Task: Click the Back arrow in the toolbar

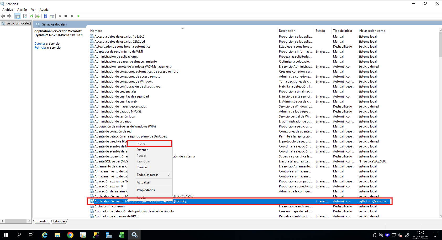Action: (3, 16)
